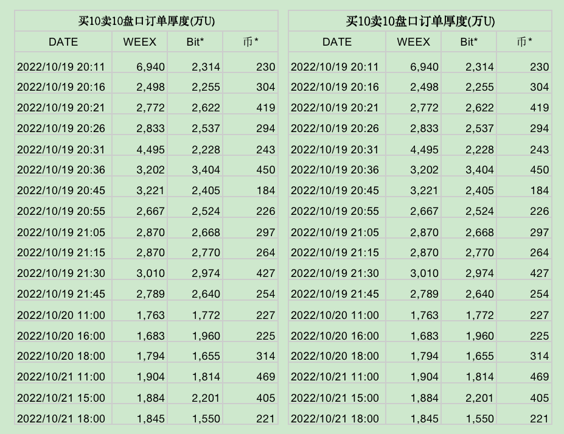Image resolution: width=564 pixels, height=434 pixels.
Task: Select the DATE column header in left table
Action: 63,42
